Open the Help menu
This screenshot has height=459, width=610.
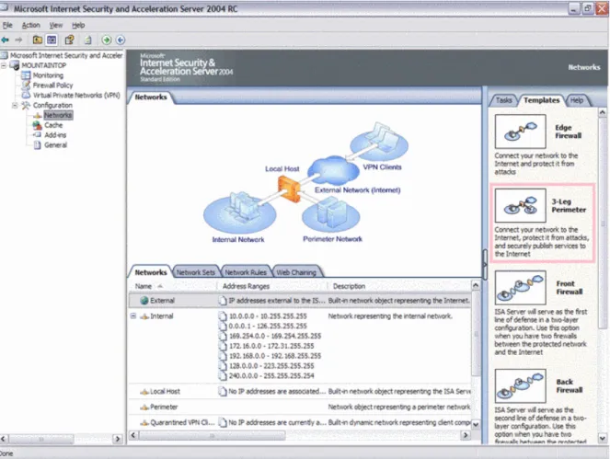point(78,25)
